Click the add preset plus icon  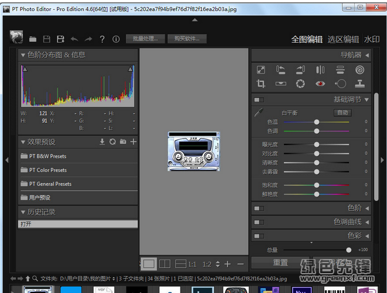(133, 142)
